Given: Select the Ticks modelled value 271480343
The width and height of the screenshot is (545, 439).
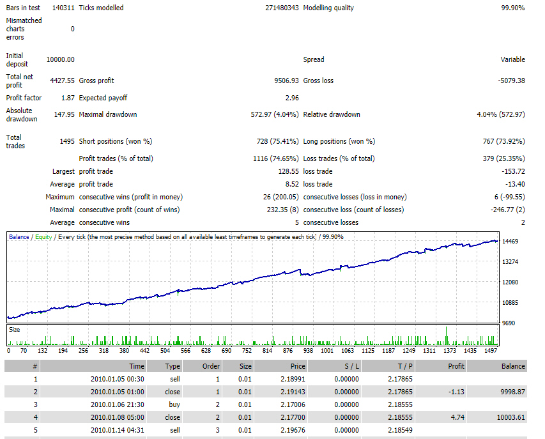Looking at the screenshot, I should tap(282, 8).
